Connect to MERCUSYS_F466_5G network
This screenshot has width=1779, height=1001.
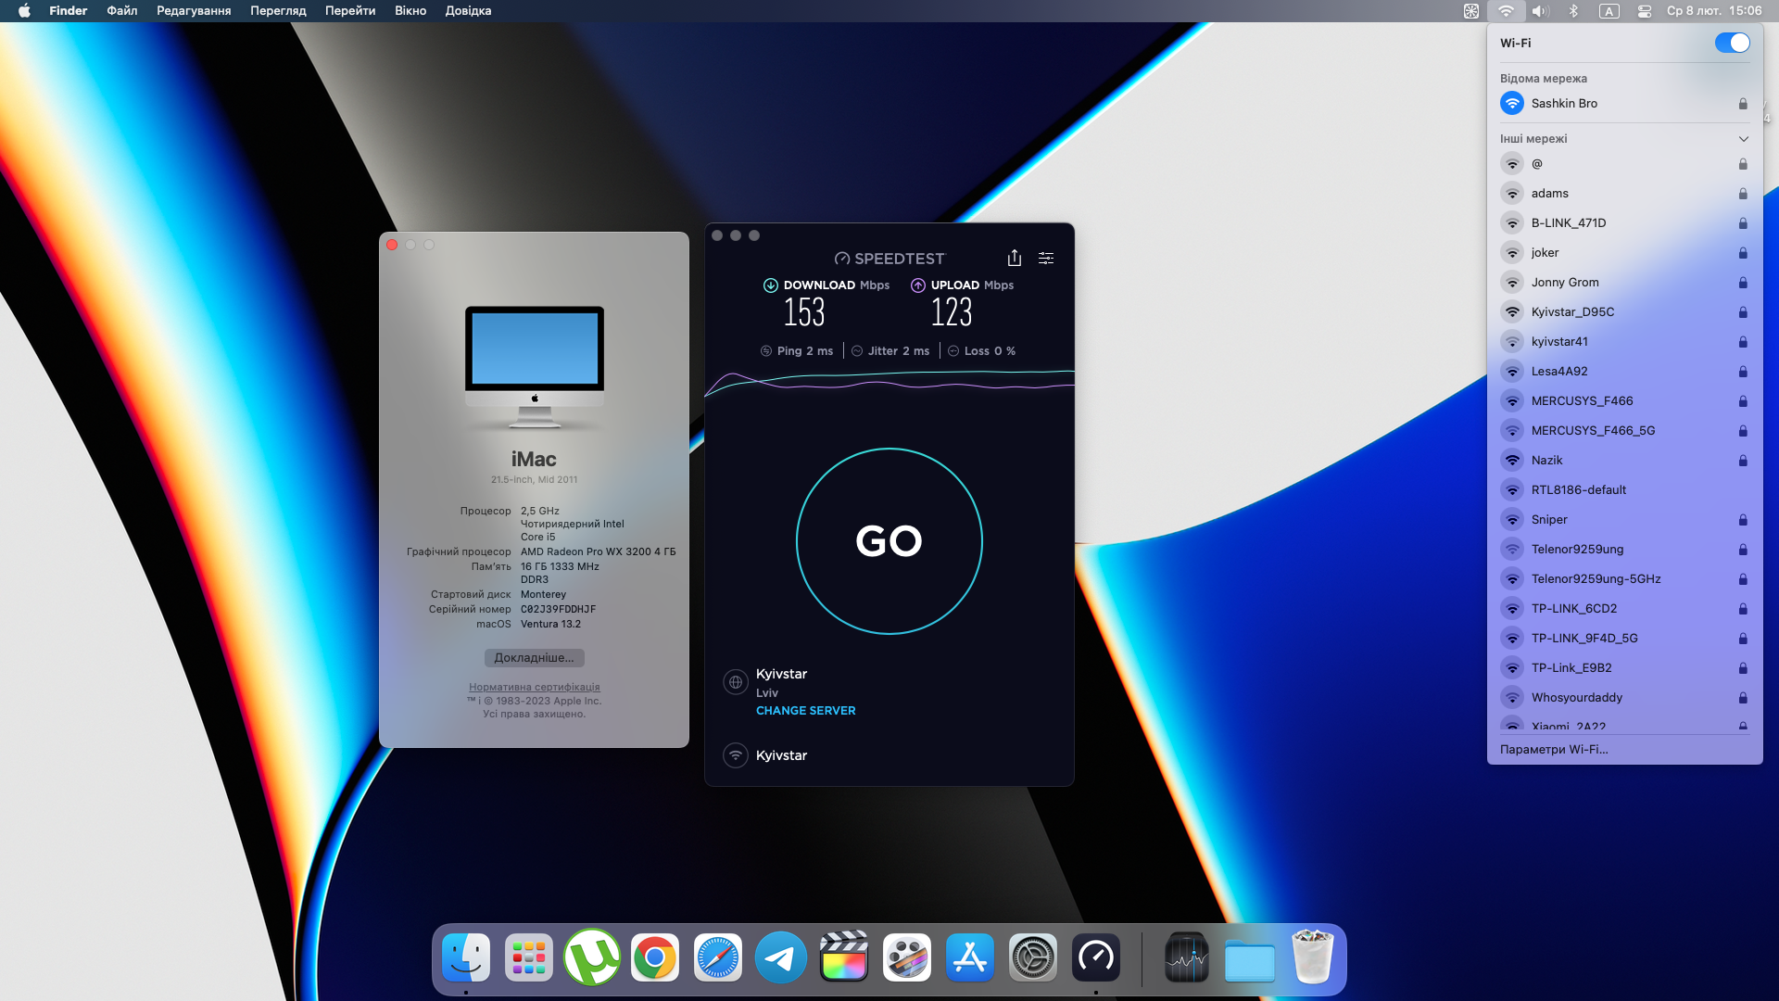[1592, 431]
